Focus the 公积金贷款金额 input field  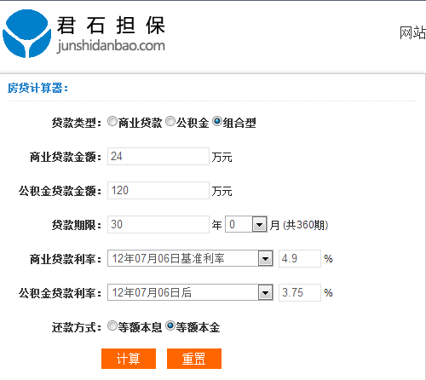coord(158,190)
